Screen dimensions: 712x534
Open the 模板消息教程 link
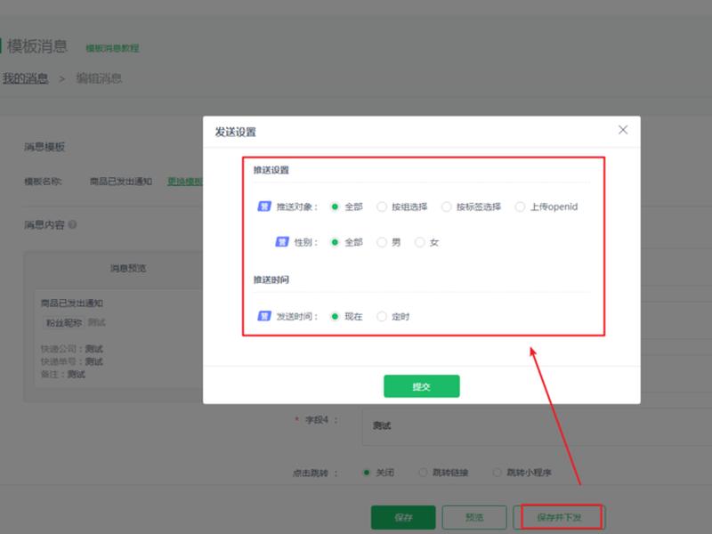point(112,48)
